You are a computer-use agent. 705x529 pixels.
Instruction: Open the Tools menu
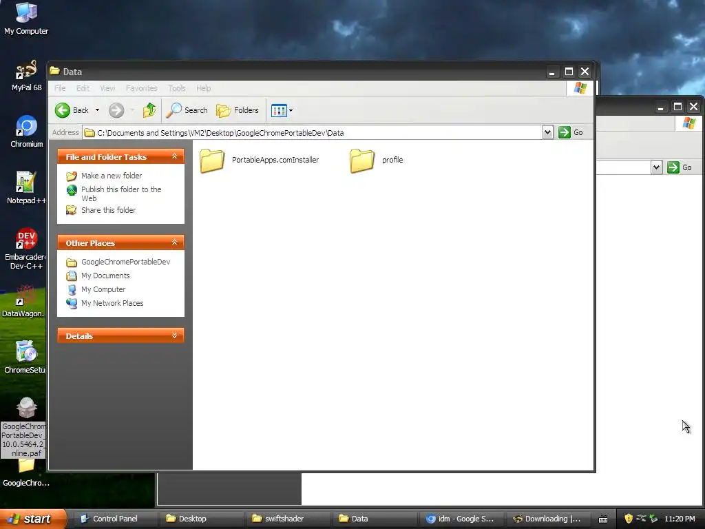point(177,88)
